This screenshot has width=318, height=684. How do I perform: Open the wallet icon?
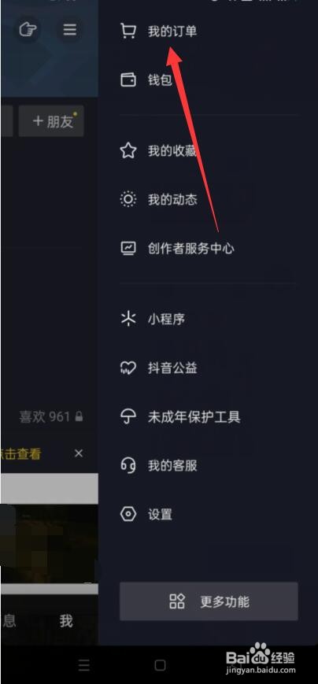click(x=128, y=79)
